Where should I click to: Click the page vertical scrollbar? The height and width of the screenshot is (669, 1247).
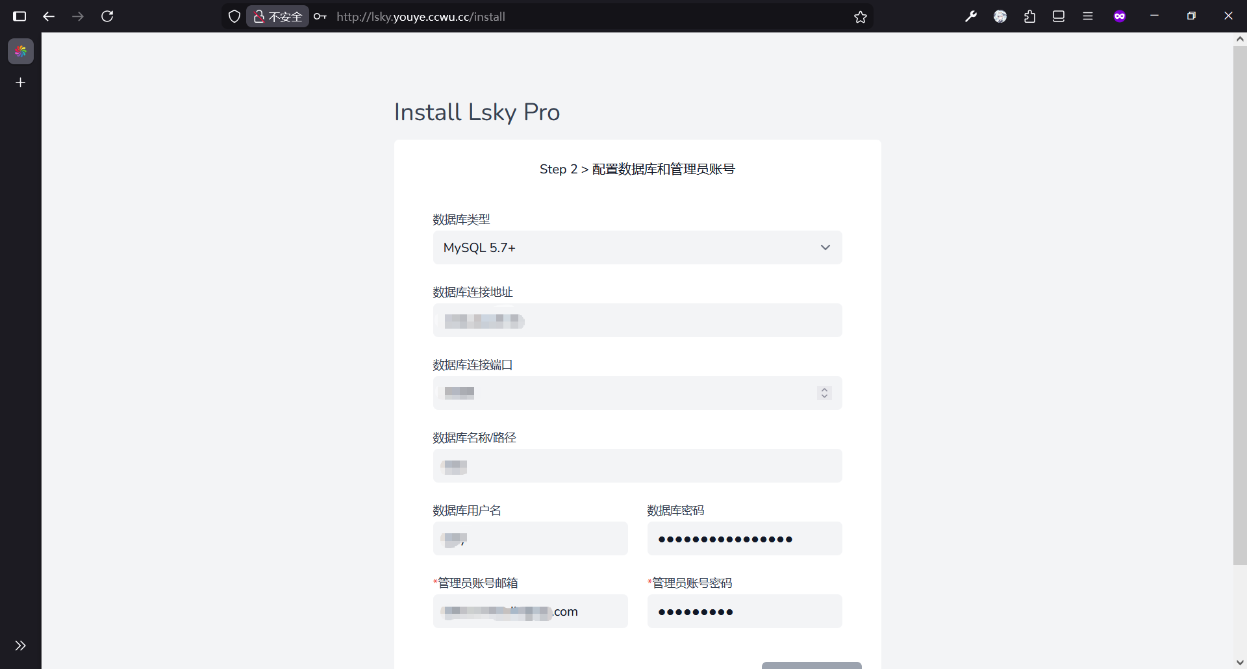click(x=1239, y=305)
